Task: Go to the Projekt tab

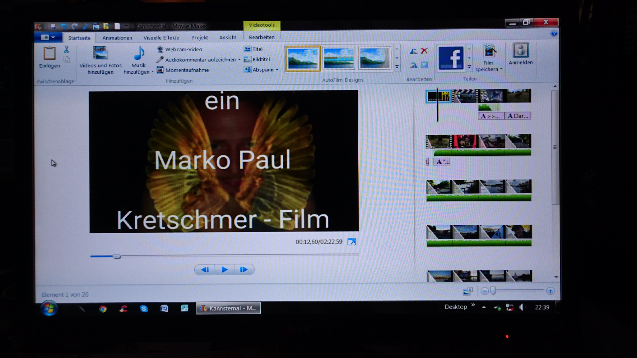Action: (x=199, y=38)
